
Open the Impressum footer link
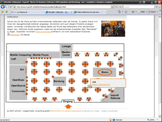[x=77, y=111]
